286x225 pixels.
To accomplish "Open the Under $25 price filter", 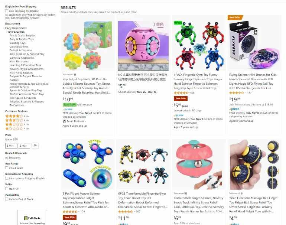I will tap(12, 139).
